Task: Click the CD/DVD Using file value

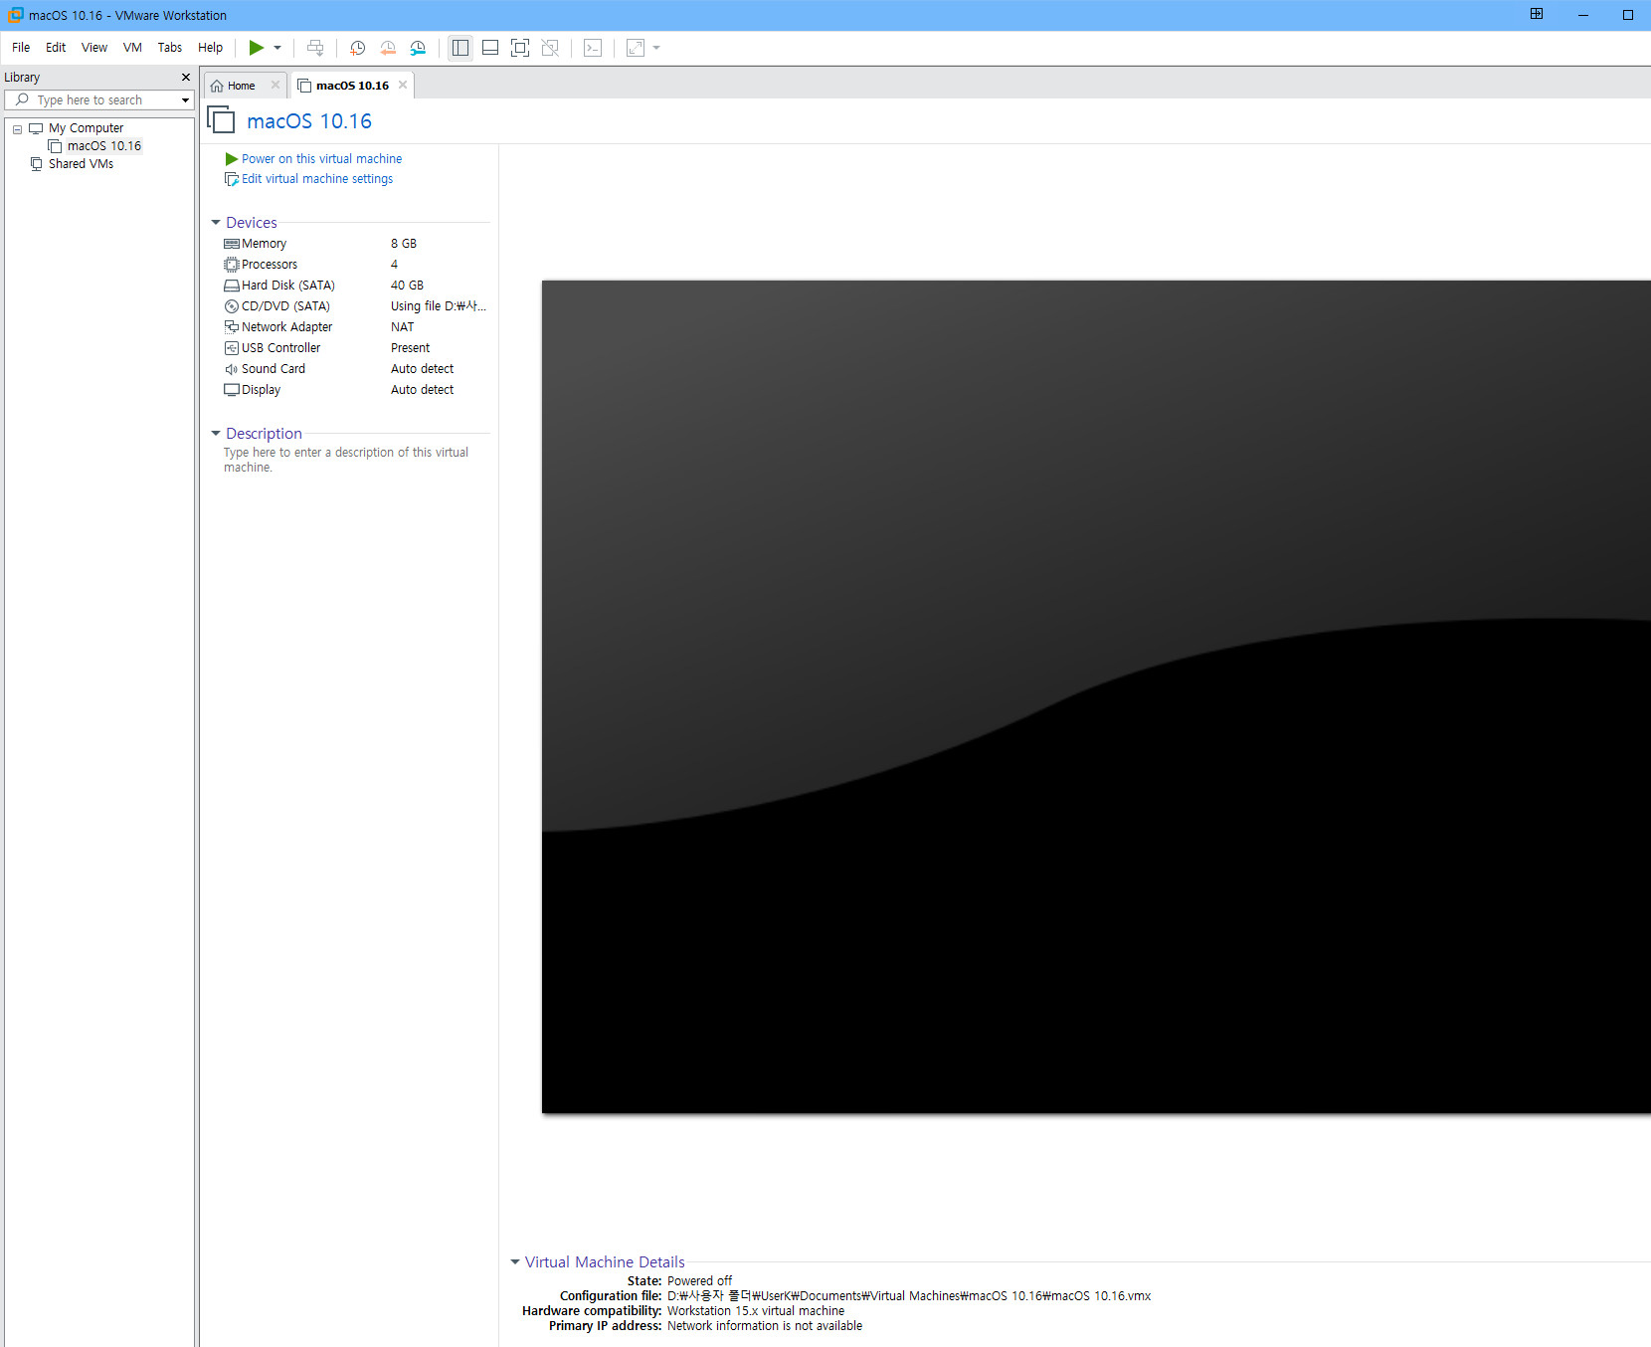Action: point(438,306)
